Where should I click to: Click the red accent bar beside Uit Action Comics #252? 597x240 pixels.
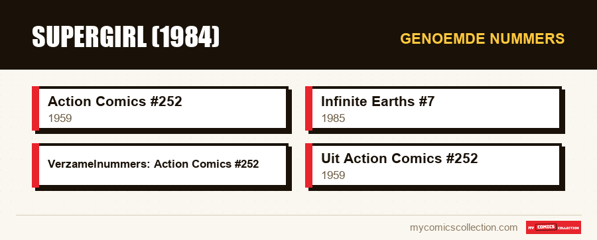point(308,166)
